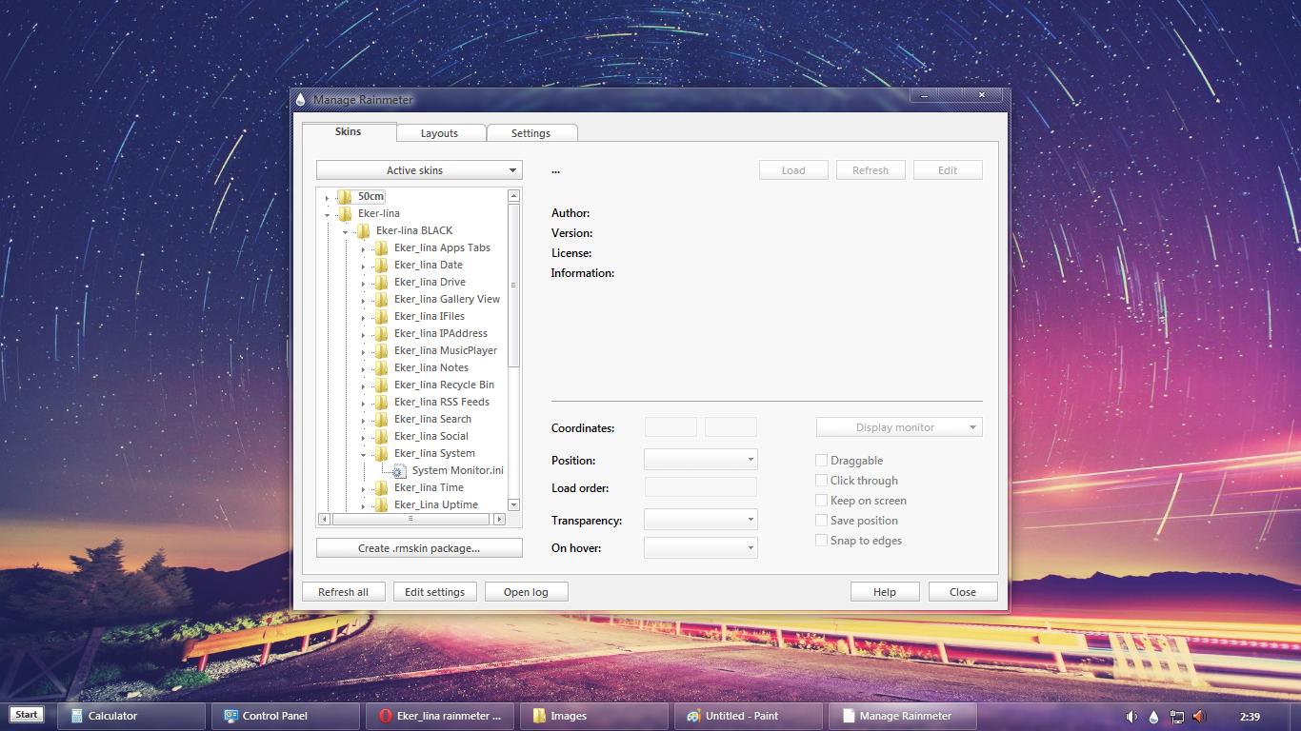Click the Eker_lina IFiles folder icon
This screenshot has width=1301, height=731.
381,316
